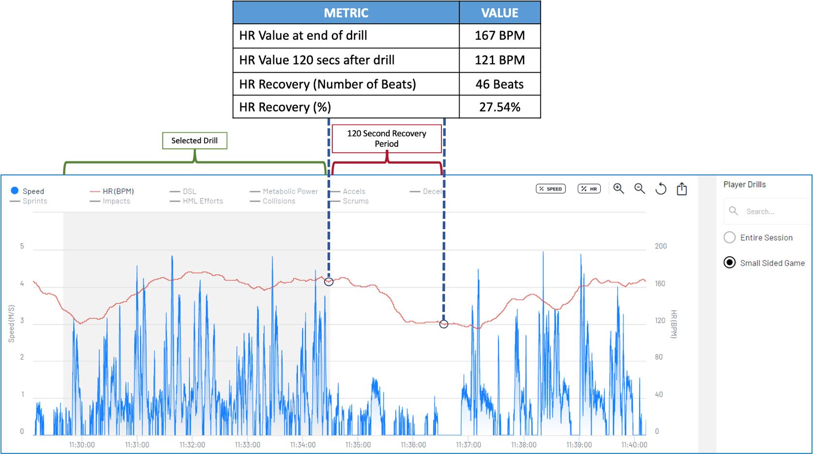Toggle HR(BPM) series in legend

coord(112,191)
